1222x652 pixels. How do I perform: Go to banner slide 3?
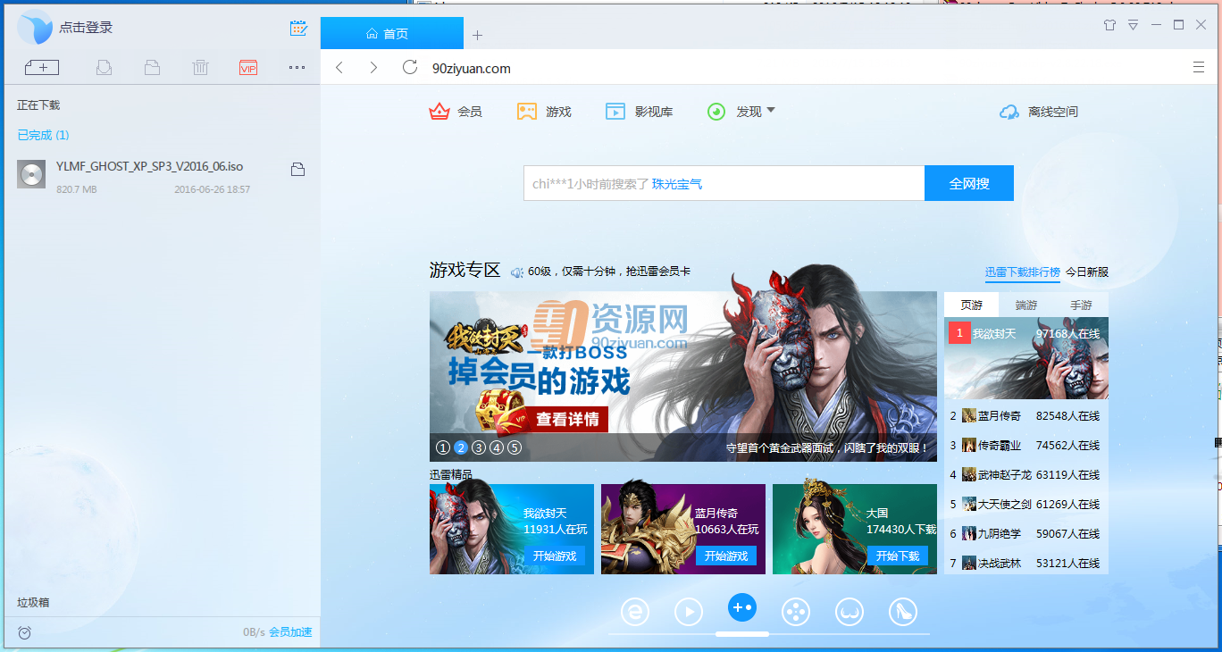[478, 447]
